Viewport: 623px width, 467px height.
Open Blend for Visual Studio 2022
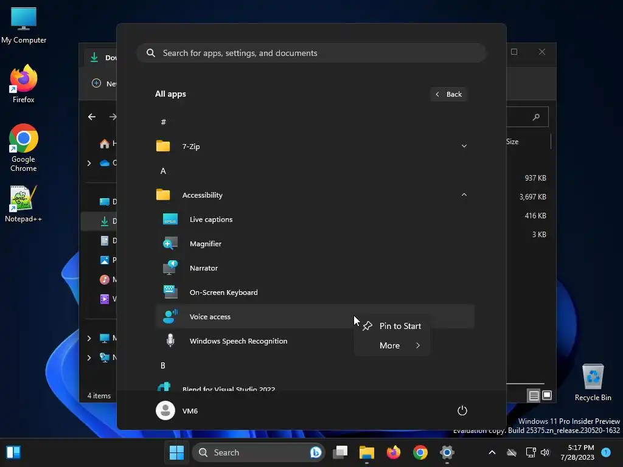click(x=315, y=387)
